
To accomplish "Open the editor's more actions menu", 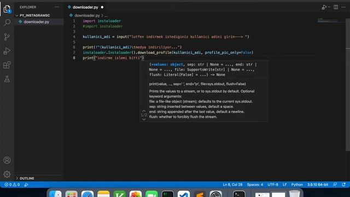I will point(343,7).
